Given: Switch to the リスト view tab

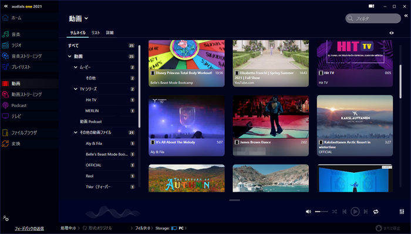Looking at the screenshot, I should click(x=96, y=32).
